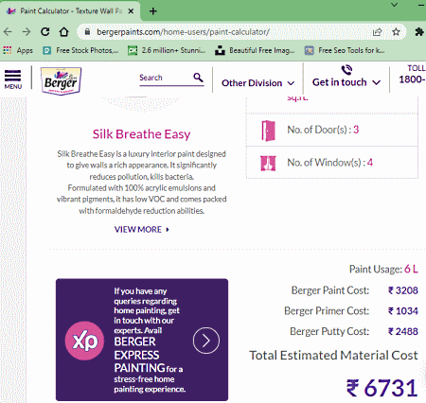Select the Berger Paint Cost ₹ 3208 value
The image size is (426, 403).
[403, 290]
